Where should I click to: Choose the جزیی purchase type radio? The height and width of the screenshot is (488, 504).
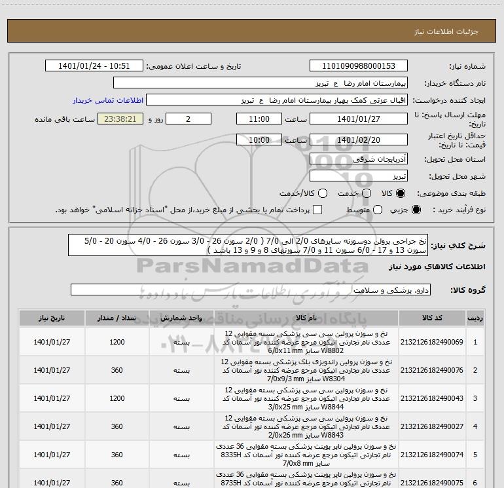[x=416, y=210]
